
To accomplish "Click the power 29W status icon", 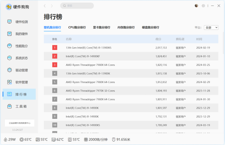I will point(5,140).
